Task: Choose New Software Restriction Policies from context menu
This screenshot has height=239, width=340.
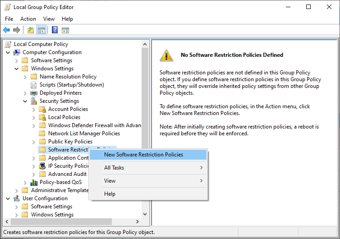Action: (143, 155)
